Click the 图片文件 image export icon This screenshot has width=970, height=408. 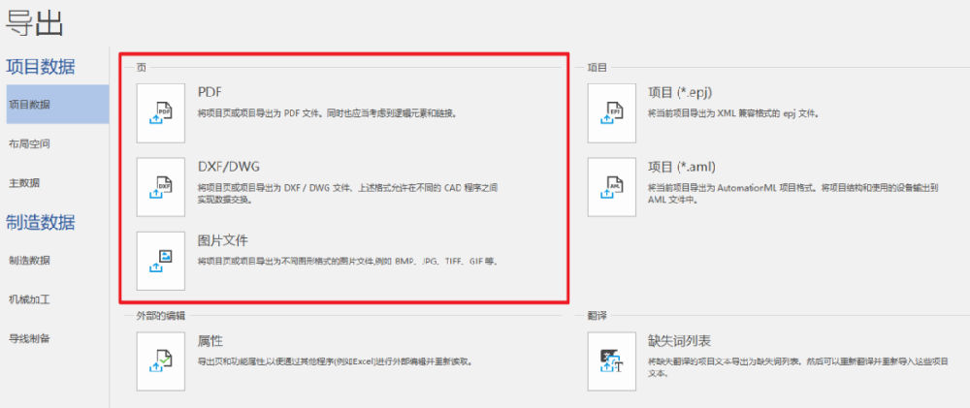pos(161,261)
